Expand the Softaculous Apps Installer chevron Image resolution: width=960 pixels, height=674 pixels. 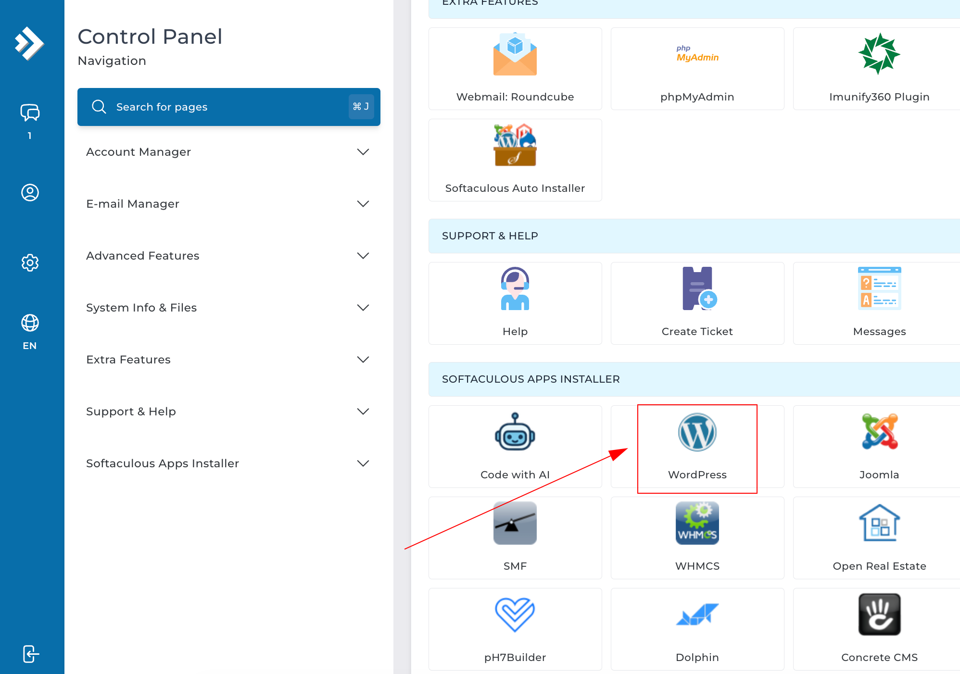pos(363,463)
